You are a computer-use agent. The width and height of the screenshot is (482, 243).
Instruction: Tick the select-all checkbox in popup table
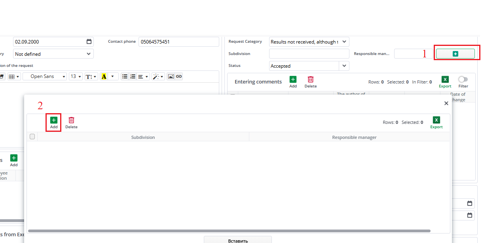coord(32,137)
